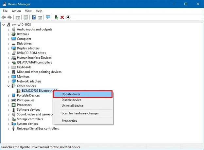This screenshot has width=204, height=150.
Task: Expand the Portable Devices category chevron
Action: (8, 96)
